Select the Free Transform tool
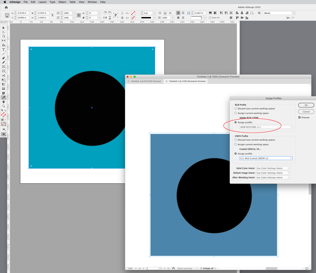 [x=3, y=80]
